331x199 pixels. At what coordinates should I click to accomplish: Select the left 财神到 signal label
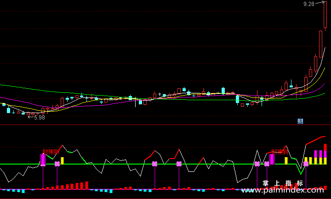point(51,152)
